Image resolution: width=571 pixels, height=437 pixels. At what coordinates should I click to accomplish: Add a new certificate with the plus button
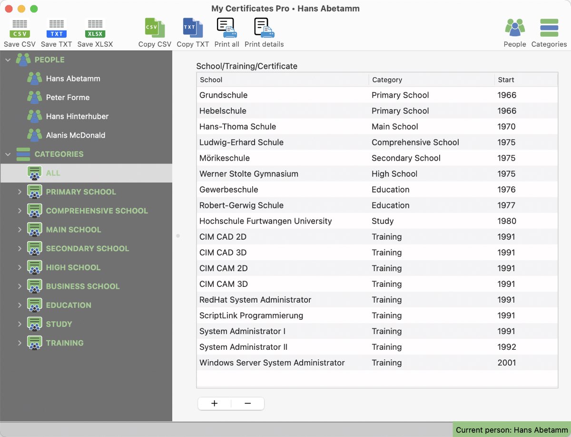point(215,404)
